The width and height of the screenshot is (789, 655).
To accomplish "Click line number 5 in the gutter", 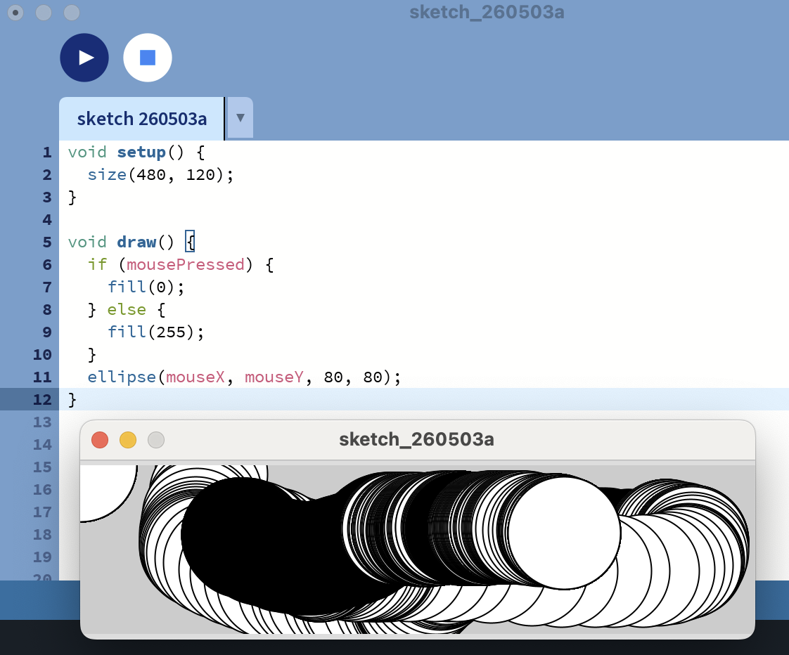I will pyautogui.click(x=47, y=242).
